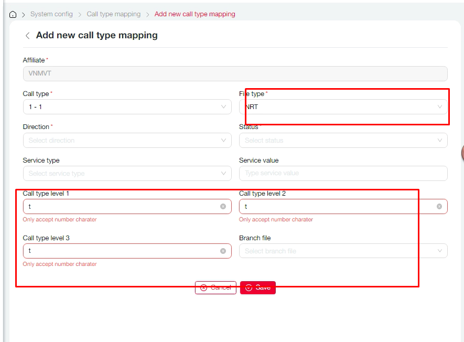The image size is (464, 342).
Task: Clear the Call type level 2 field
Action: pyautogui.click(x=439, y=207)
